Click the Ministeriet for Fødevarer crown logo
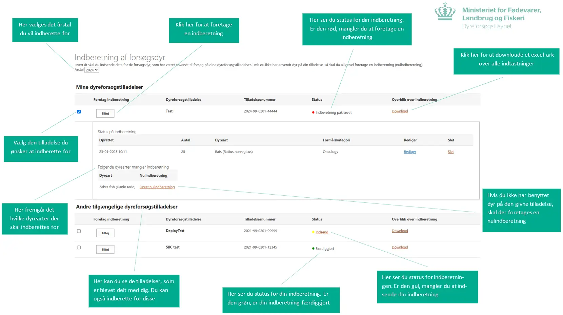 (x=445, y=12)
